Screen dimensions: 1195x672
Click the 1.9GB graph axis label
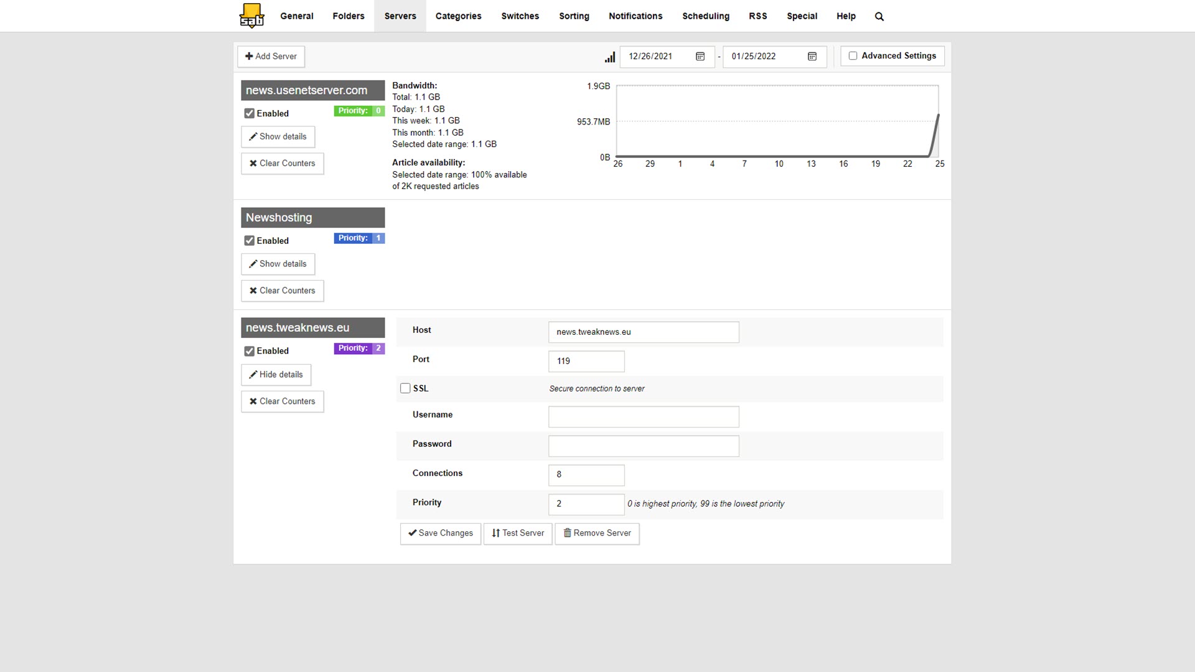pos(598,86)
